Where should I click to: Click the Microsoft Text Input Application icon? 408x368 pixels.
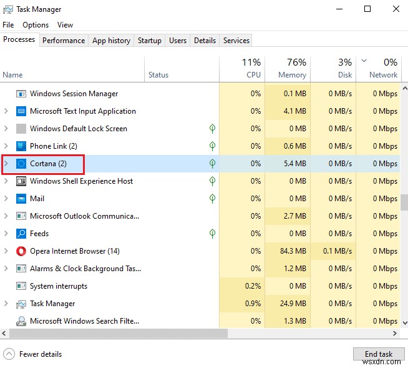[x=21, y=111]
